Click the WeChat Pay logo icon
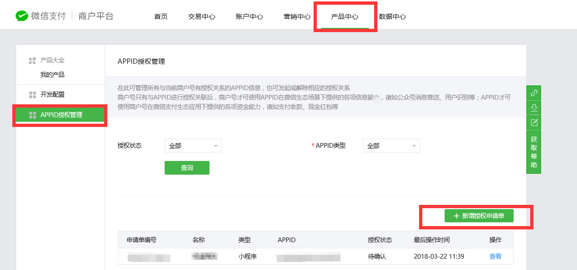Viewport: 577px width, 270px height. [x=22, y=16]
